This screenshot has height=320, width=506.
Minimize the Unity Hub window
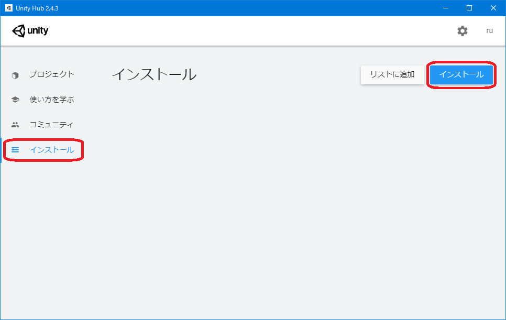[446, 8]
